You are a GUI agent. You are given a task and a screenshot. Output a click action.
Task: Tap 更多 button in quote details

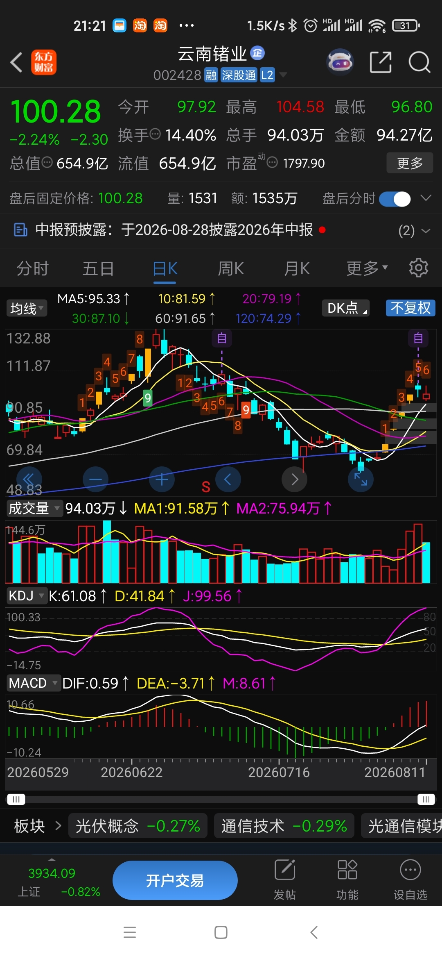pos(410,163)
